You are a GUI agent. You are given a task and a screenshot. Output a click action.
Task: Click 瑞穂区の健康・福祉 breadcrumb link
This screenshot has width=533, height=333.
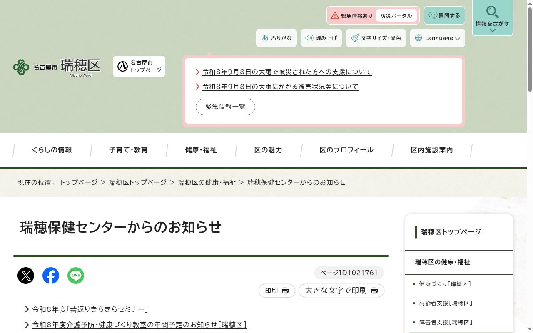point(207,182)
